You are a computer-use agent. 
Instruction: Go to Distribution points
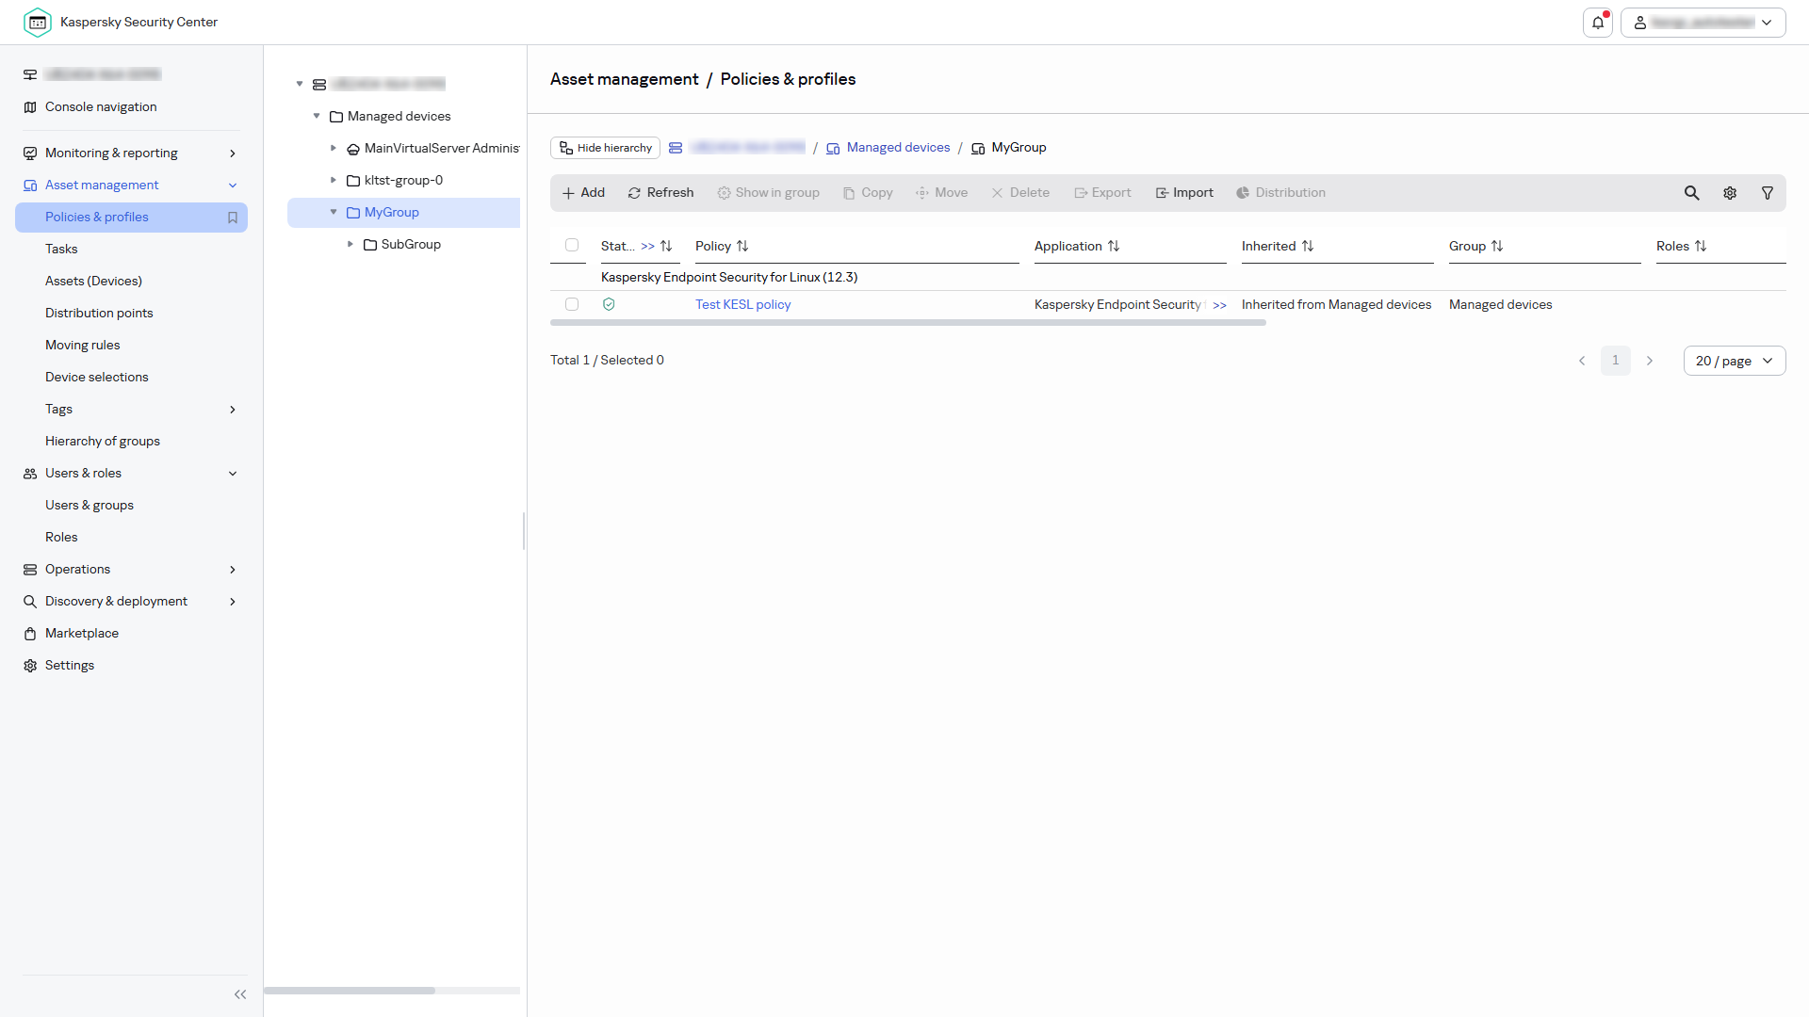pyautogui.click(x=99, y=314)
